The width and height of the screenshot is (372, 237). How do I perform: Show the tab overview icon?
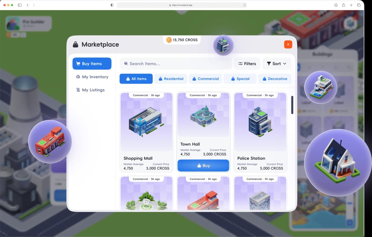[x=359, y=5]
